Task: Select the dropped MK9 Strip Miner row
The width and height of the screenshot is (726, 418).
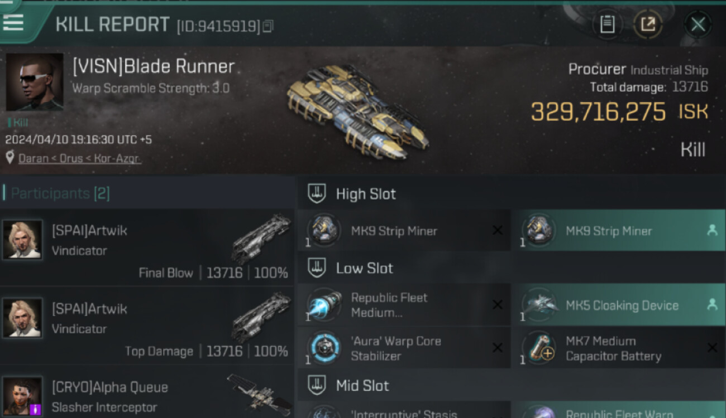Action: [x=619, y=230]
